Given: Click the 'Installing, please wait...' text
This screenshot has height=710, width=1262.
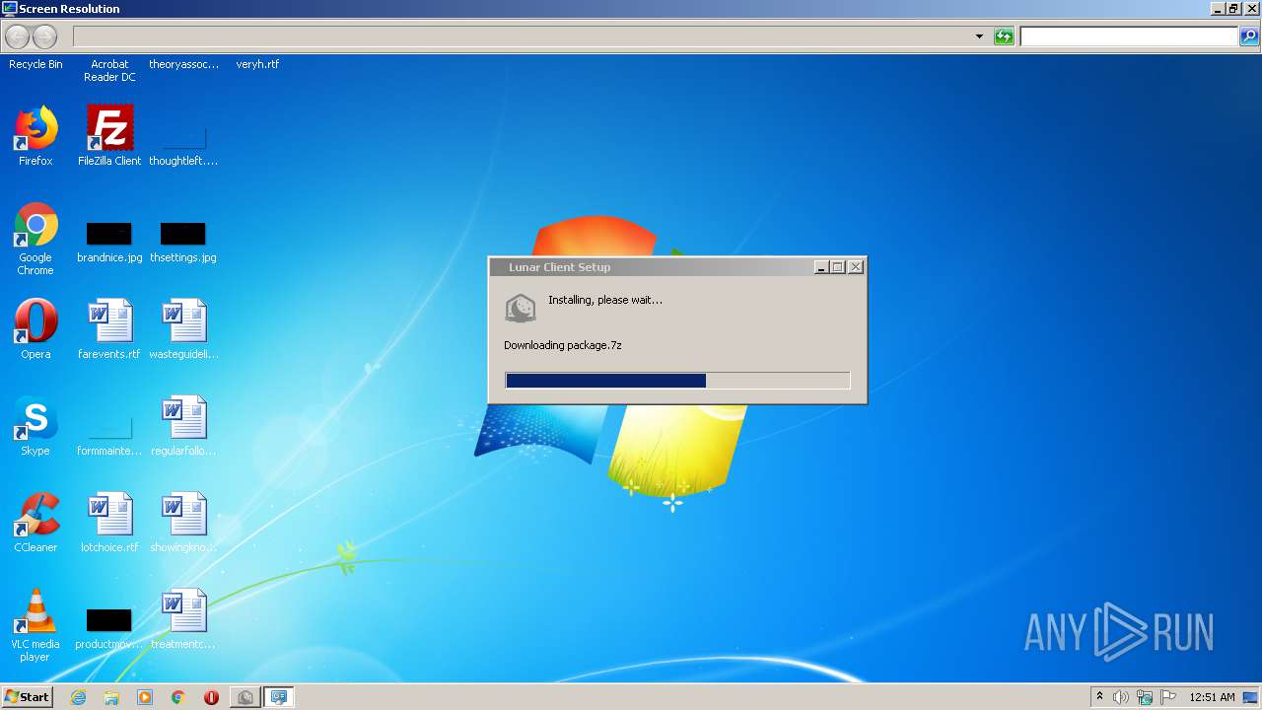Looking at the screenshot, I should 605,300.
